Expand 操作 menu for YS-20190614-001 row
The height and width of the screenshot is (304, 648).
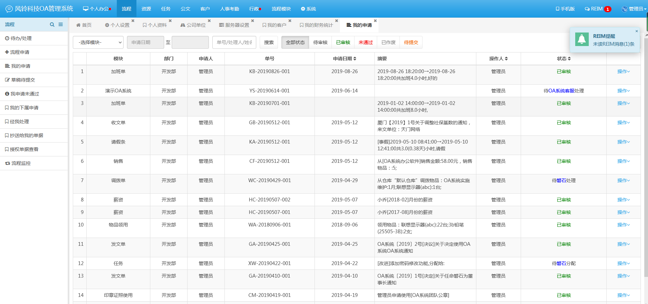coord(623,91)
